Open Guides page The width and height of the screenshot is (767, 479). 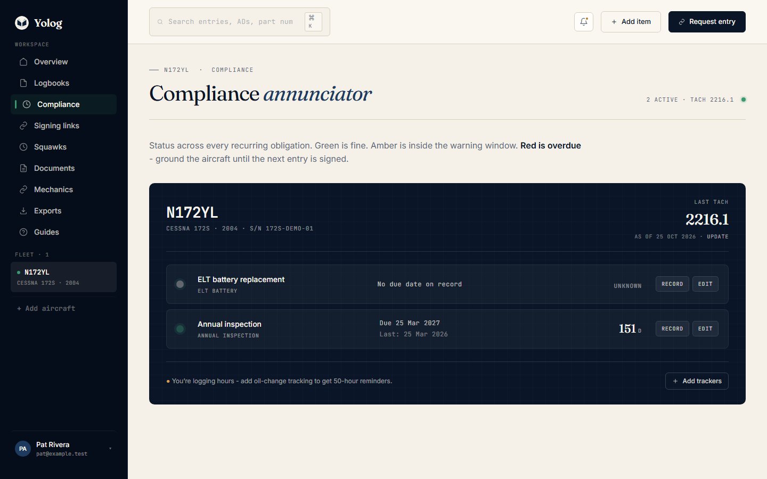pos(63,232)
